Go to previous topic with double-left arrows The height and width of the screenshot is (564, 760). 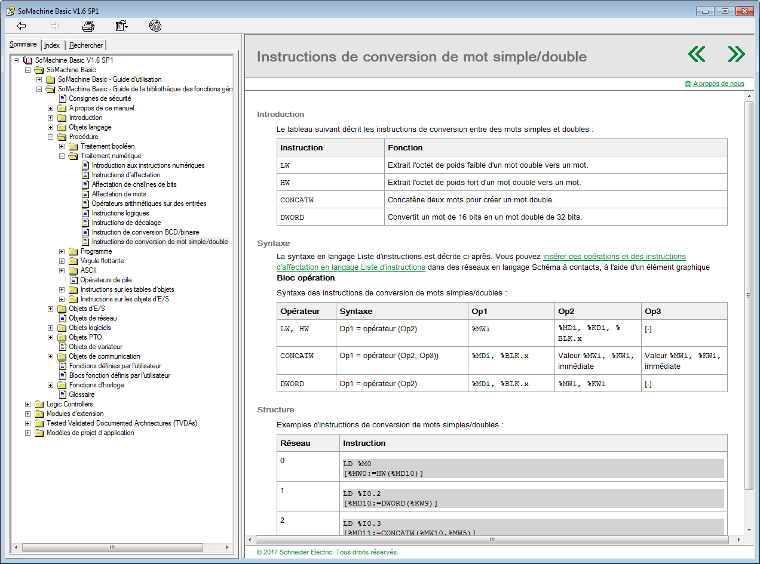[x=697, y=54]
